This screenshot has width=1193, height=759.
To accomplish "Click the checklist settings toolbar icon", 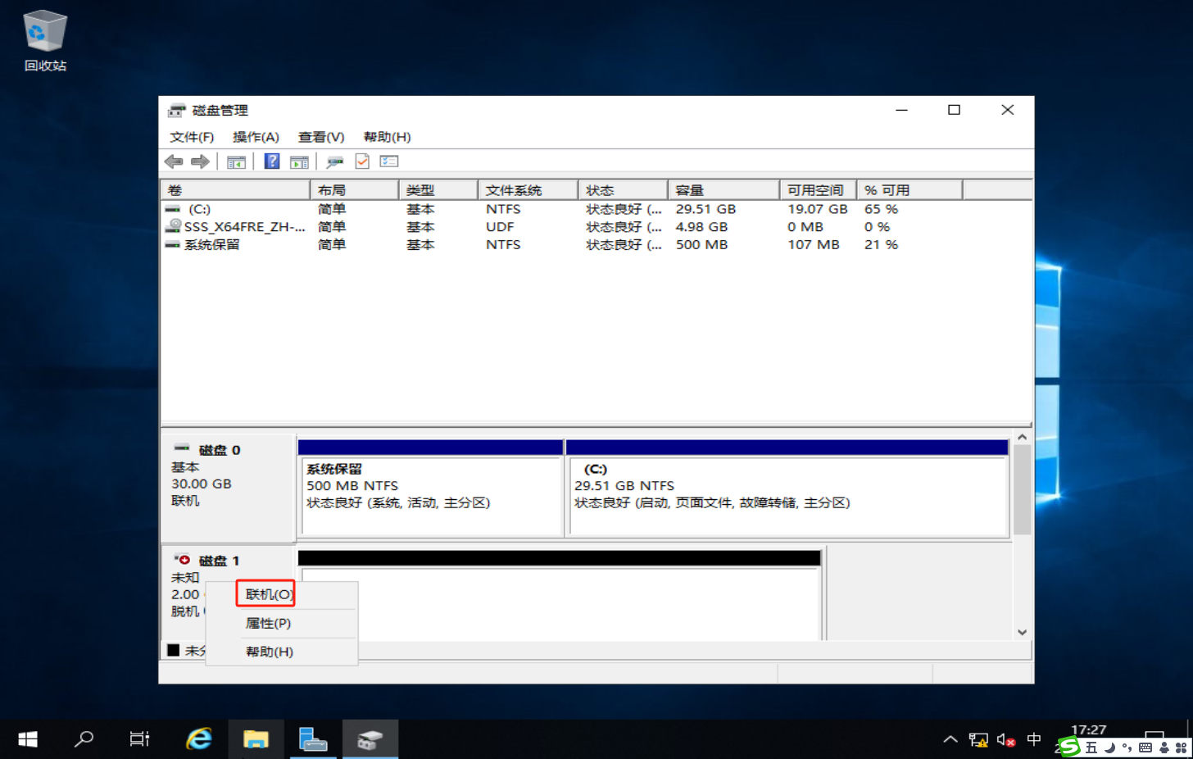I will click(x=389, y=161).
